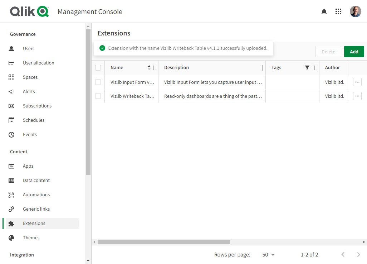Go to the previous page of results
This screenshot has height=264, width=367.
coord(343,255)
